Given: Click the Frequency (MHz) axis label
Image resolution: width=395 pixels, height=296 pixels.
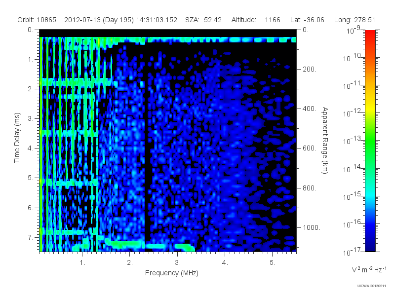Looking at the screenshot, I should tap(172, 273).
